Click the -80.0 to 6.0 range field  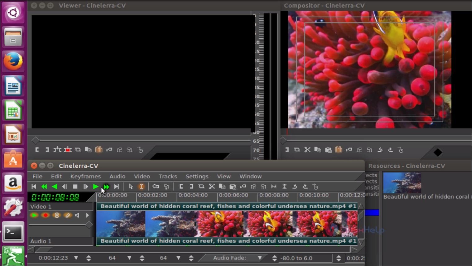[305, 258]
